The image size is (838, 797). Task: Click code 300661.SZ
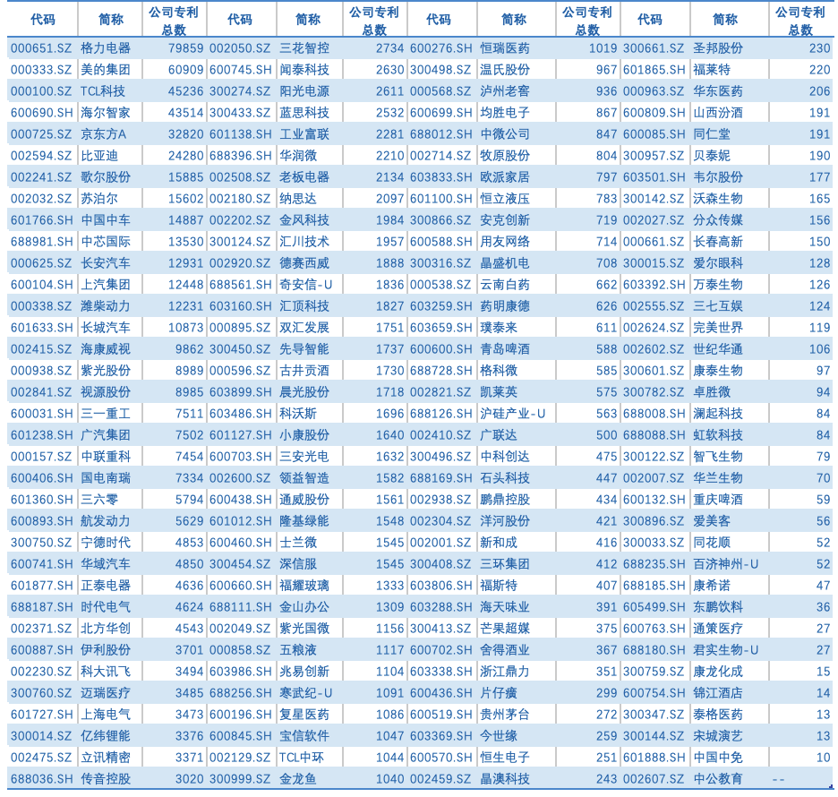pos(654,48)
